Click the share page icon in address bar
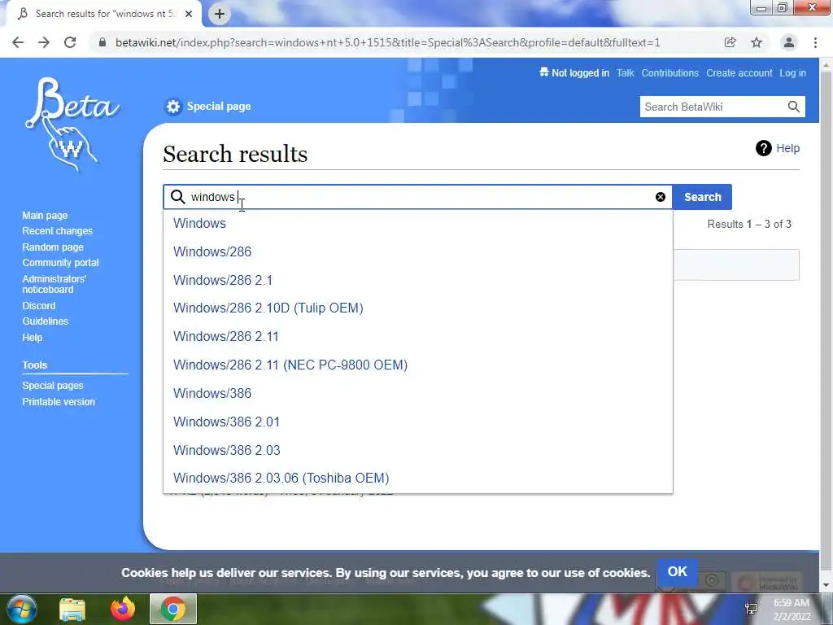 730,42
